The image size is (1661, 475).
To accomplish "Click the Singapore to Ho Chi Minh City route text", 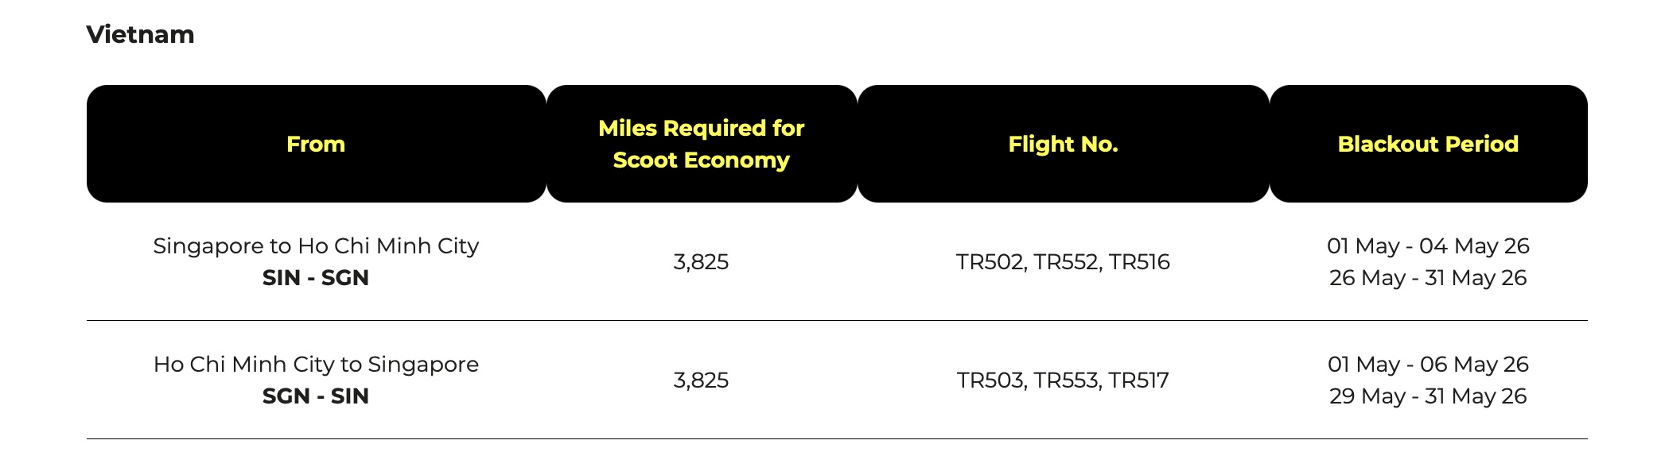I will coord(316,246).
